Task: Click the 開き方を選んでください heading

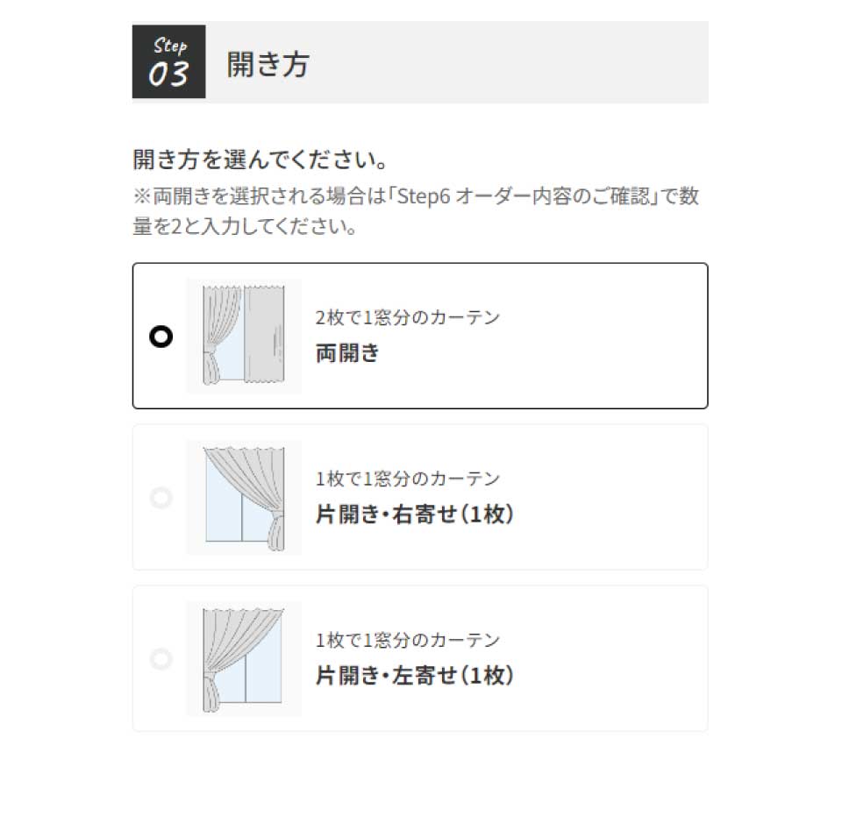Action: click(260, 160)
